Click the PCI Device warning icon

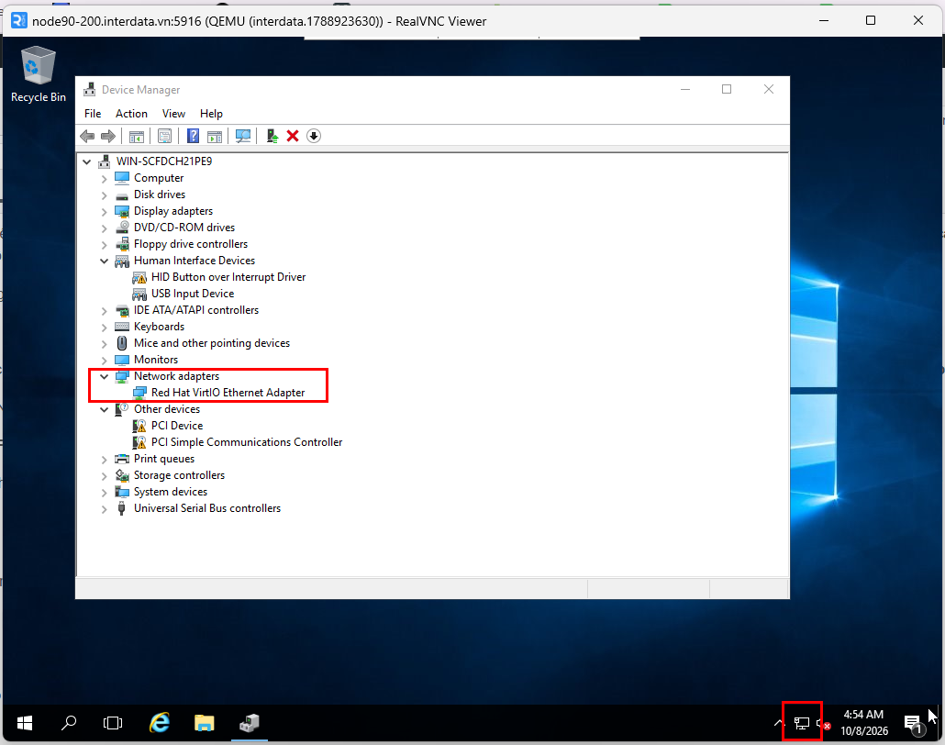point(139,426)
